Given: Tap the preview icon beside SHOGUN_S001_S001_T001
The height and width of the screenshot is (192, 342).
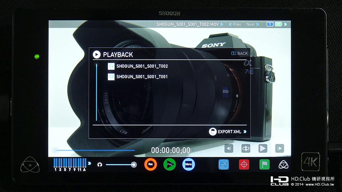Looking at the screenshot, I should [x=111, y=77].
